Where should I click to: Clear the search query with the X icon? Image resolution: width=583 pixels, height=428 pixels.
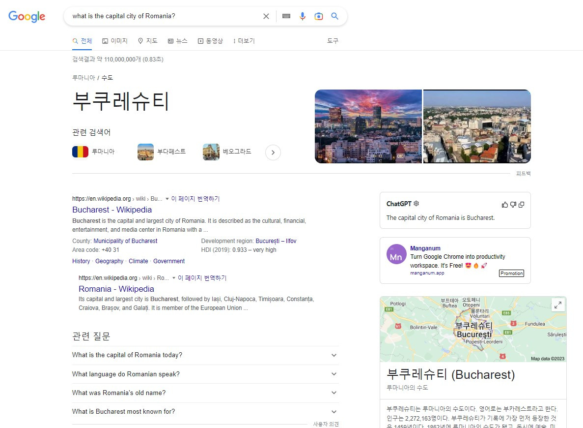coord(266,16)
